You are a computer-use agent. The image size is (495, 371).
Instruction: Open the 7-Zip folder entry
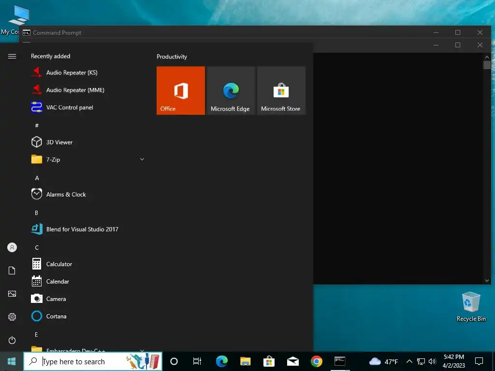pos(88,159)
